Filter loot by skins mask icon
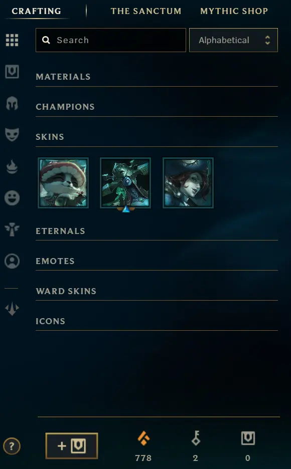Image resolution: width=291 pixels, height=469 pixels. coord(12,135)
